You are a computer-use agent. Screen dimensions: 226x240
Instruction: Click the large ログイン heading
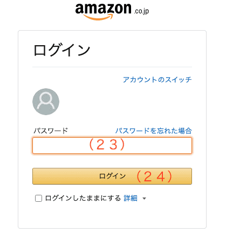click(62, 50)
